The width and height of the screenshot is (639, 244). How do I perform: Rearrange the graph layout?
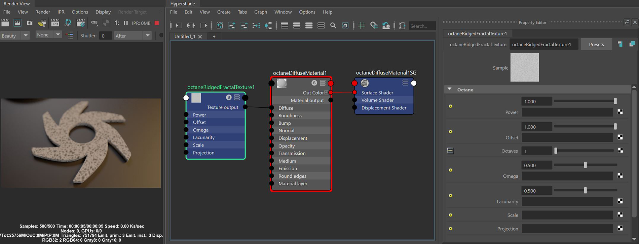[256, 25]
